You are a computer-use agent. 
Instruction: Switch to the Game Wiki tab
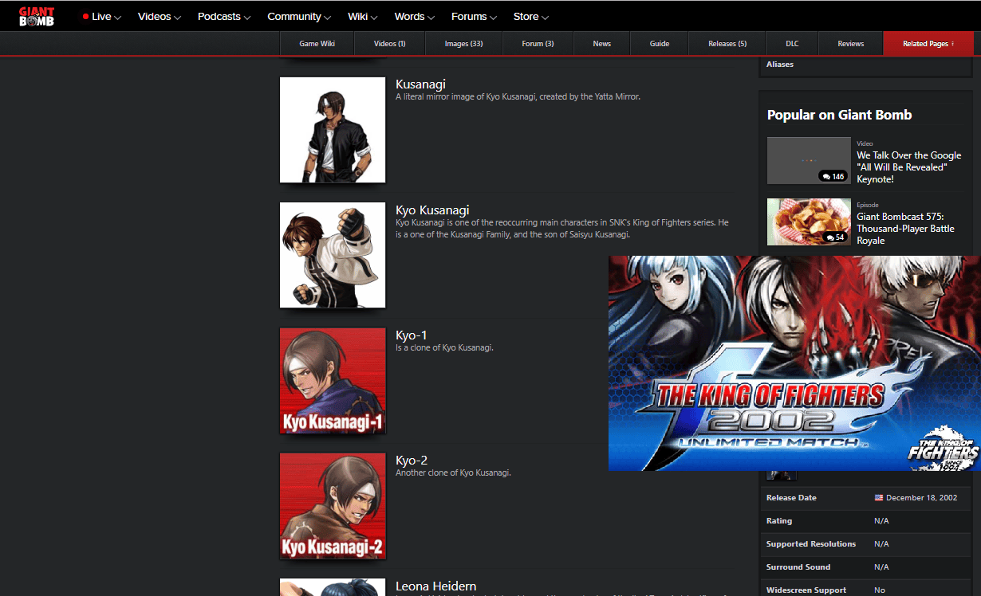[317, 44]
